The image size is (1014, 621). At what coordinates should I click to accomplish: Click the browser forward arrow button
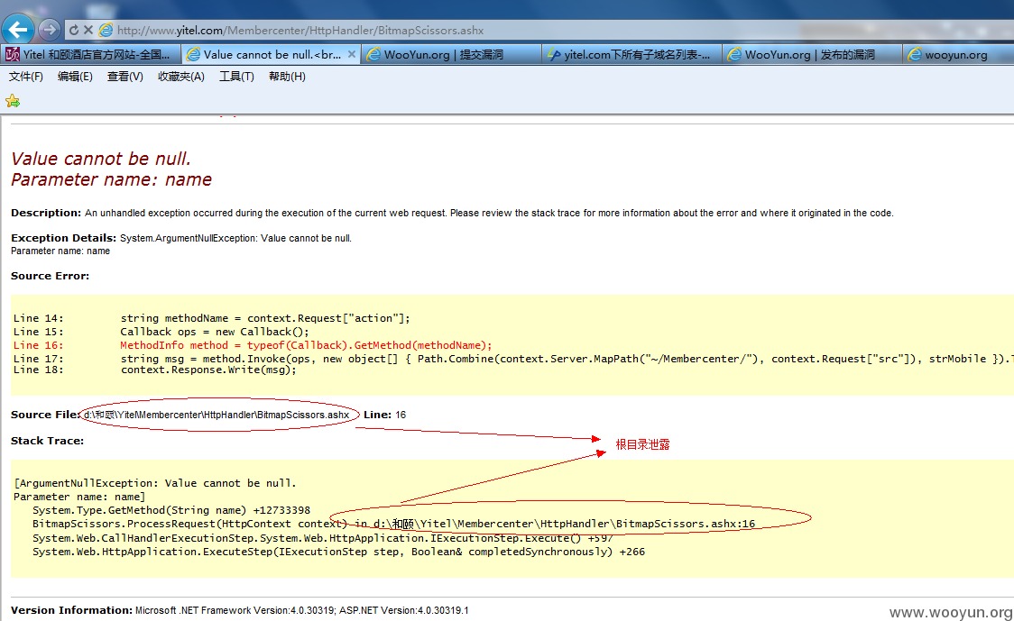49,30
